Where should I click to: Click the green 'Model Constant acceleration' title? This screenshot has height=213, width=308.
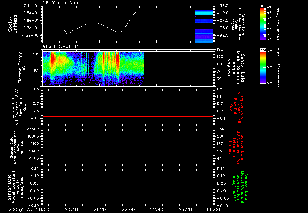pos(240,188)
